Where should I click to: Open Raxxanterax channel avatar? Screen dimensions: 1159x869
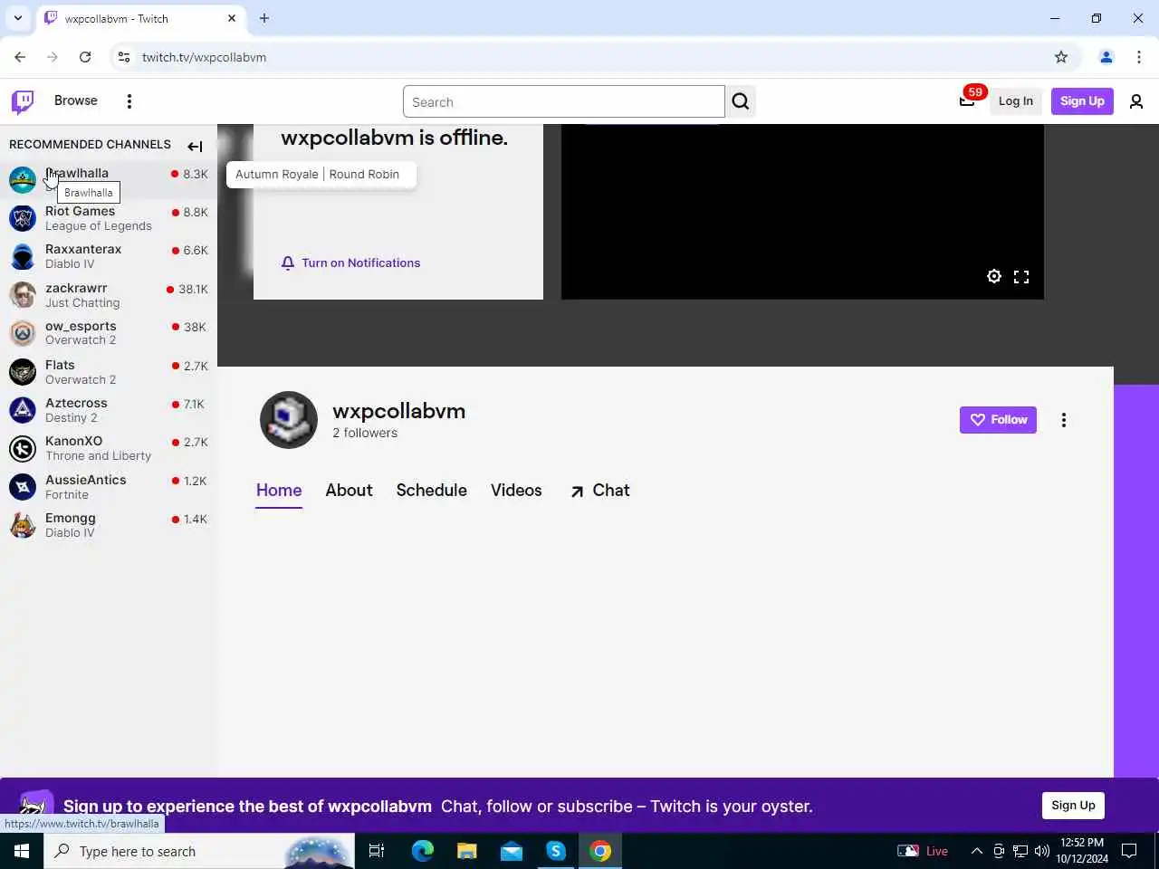tap(23, 256)
